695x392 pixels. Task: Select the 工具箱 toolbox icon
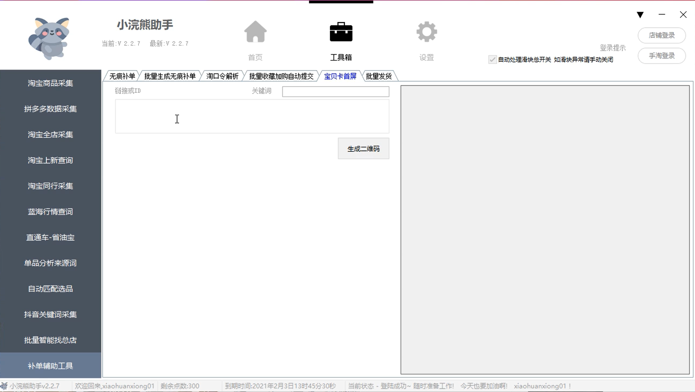point(341,39)
